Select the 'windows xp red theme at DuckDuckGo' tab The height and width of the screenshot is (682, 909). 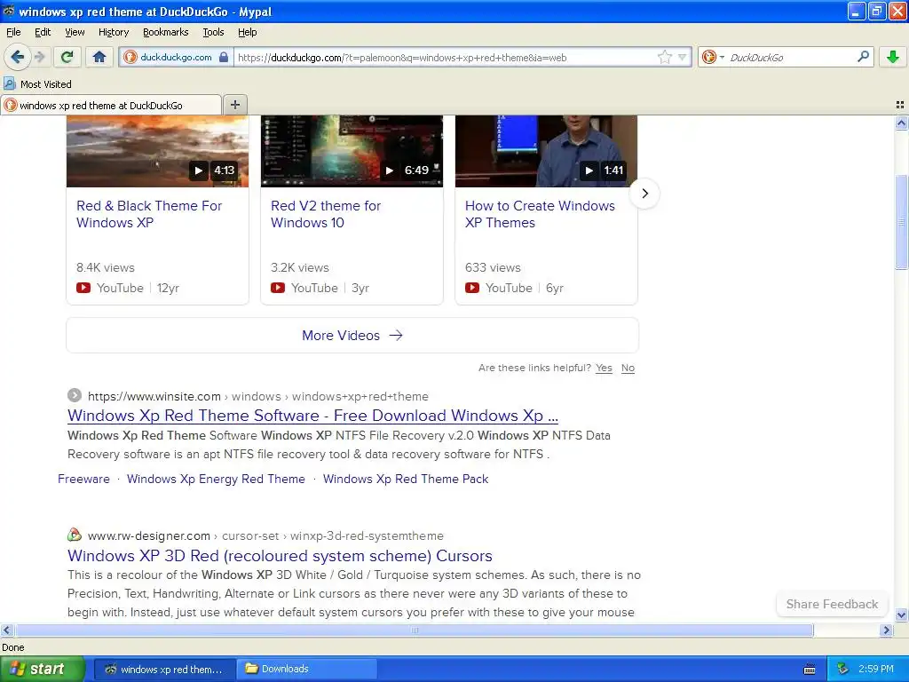[111, 105]
